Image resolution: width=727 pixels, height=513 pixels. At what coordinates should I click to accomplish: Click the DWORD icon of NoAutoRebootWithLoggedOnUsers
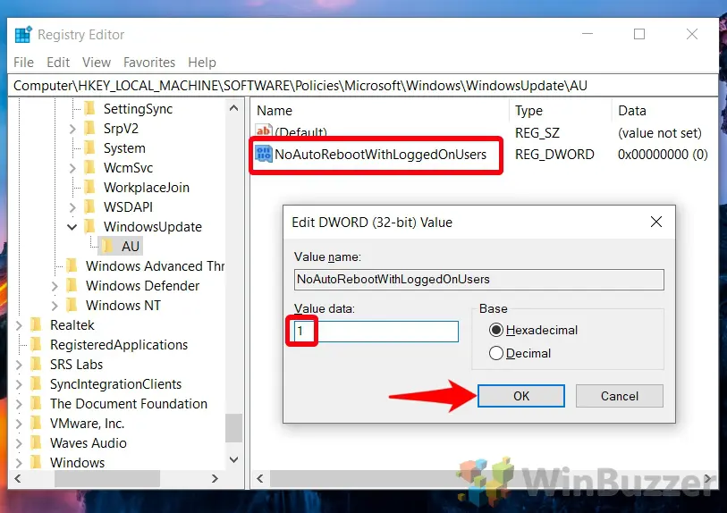[264, 155]
